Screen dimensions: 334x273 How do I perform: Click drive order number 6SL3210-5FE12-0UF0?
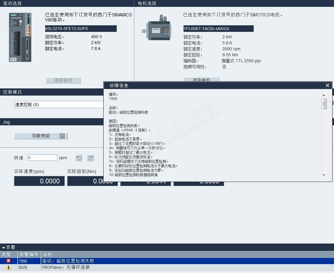point(81,29)
